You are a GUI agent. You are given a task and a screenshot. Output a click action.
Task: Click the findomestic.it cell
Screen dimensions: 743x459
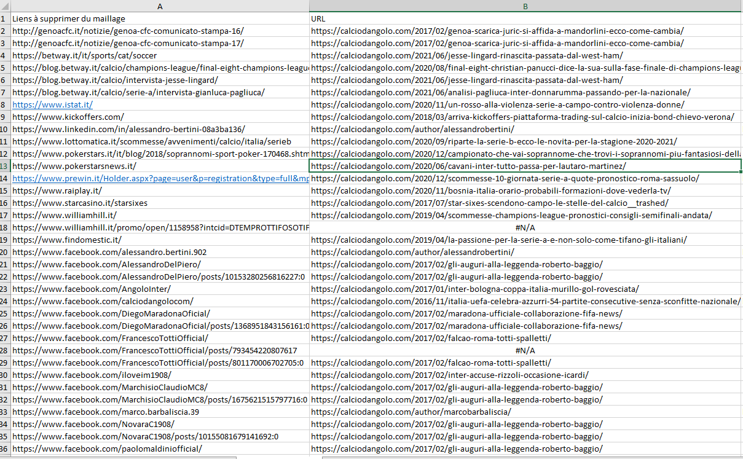click(67, 240)
